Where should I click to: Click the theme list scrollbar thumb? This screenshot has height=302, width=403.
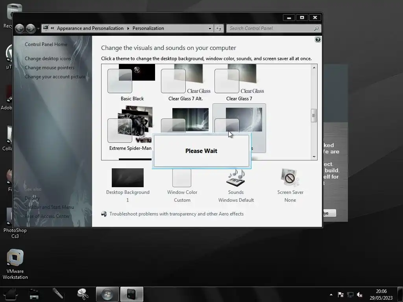[x=314, y=116]
